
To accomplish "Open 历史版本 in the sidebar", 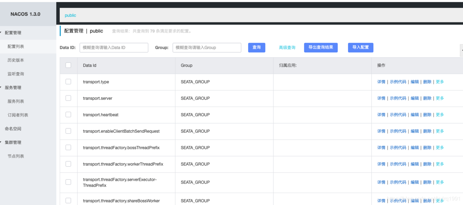I will coord(16,60).
